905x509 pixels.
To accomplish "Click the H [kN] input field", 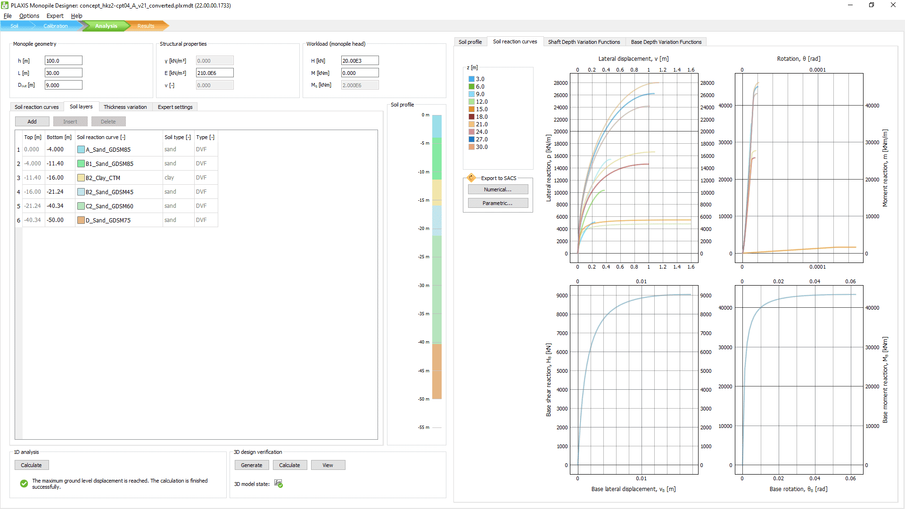I will click(359, 60).
